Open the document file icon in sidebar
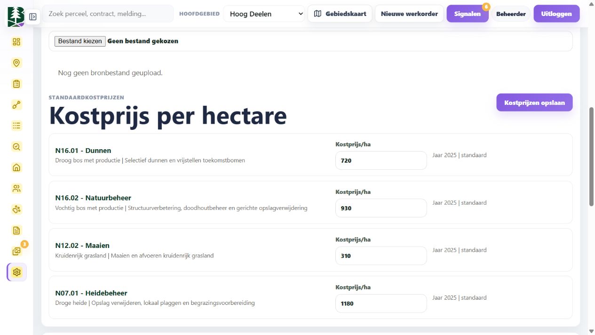The width and height of the screenshot is (595, 335). click(17, 231)
